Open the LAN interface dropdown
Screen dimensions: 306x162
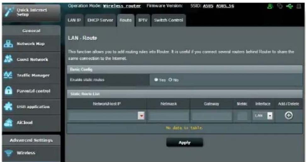263,116
